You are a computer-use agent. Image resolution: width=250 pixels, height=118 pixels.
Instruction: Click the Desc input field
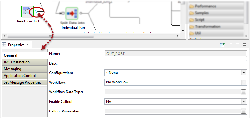pos(176,63)
